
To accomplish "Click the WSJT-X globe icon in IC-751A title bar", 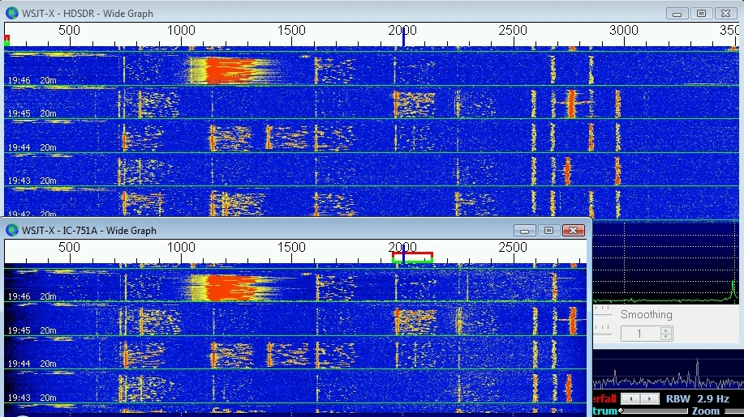I will pyautogui.click(x=11, y=231).
